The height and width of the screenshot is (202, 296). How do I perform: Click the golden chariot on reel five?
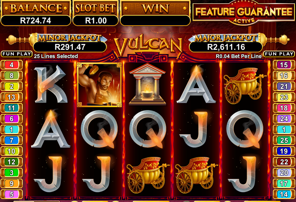click(244, 86)
